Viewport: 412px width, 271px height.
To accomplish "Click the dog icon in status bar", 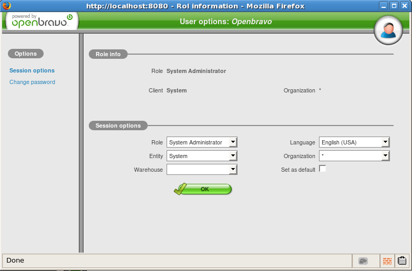I will tap(363, 260).
